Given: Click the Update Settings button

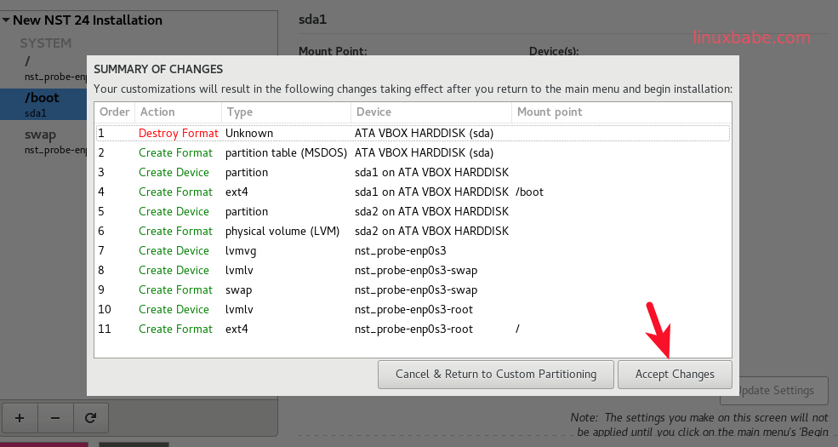Looking at the screenshot, I should (776, 391).
